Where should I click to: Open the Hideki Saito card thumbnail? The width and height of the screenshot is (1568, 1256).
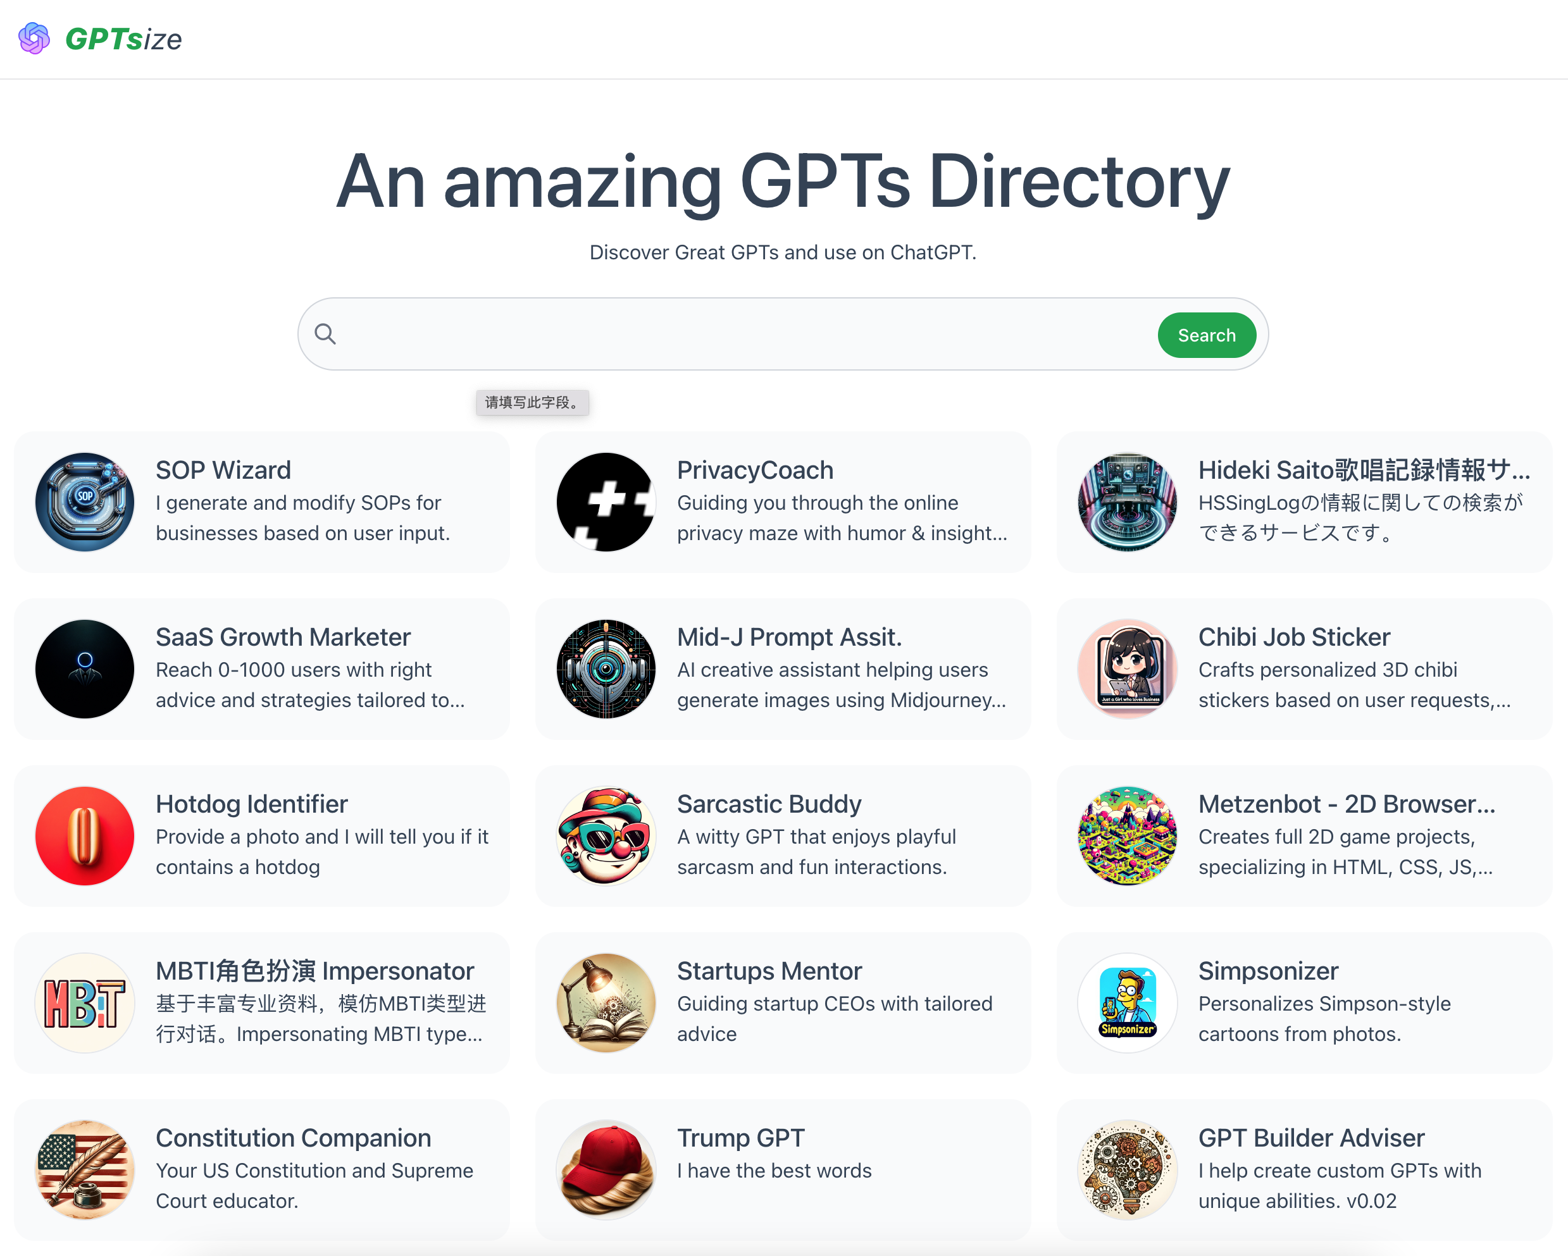click(1127, 502)
